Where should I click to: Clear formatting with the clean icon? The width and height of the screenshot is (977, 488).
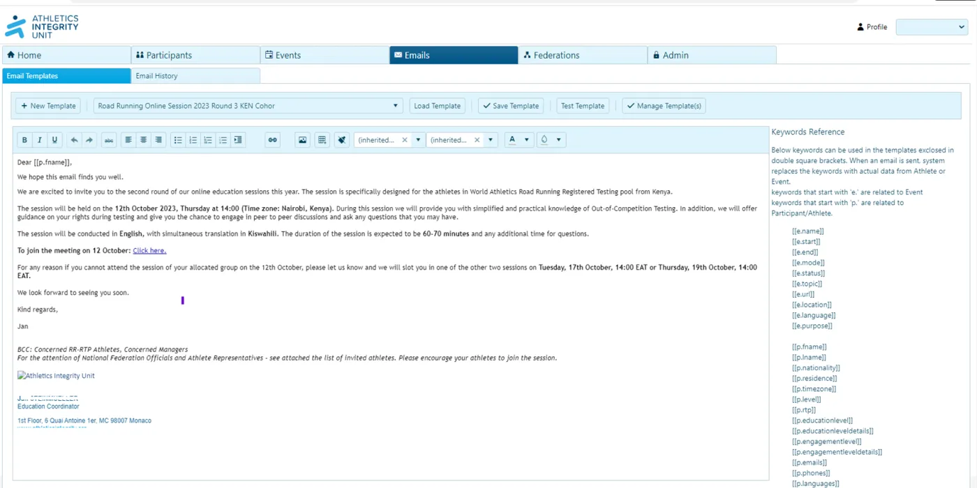click(341, 140)
